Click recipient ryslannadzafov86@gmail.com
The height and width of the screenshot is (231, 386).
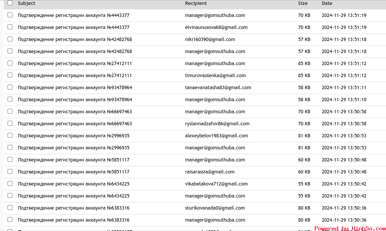point(217,124)
